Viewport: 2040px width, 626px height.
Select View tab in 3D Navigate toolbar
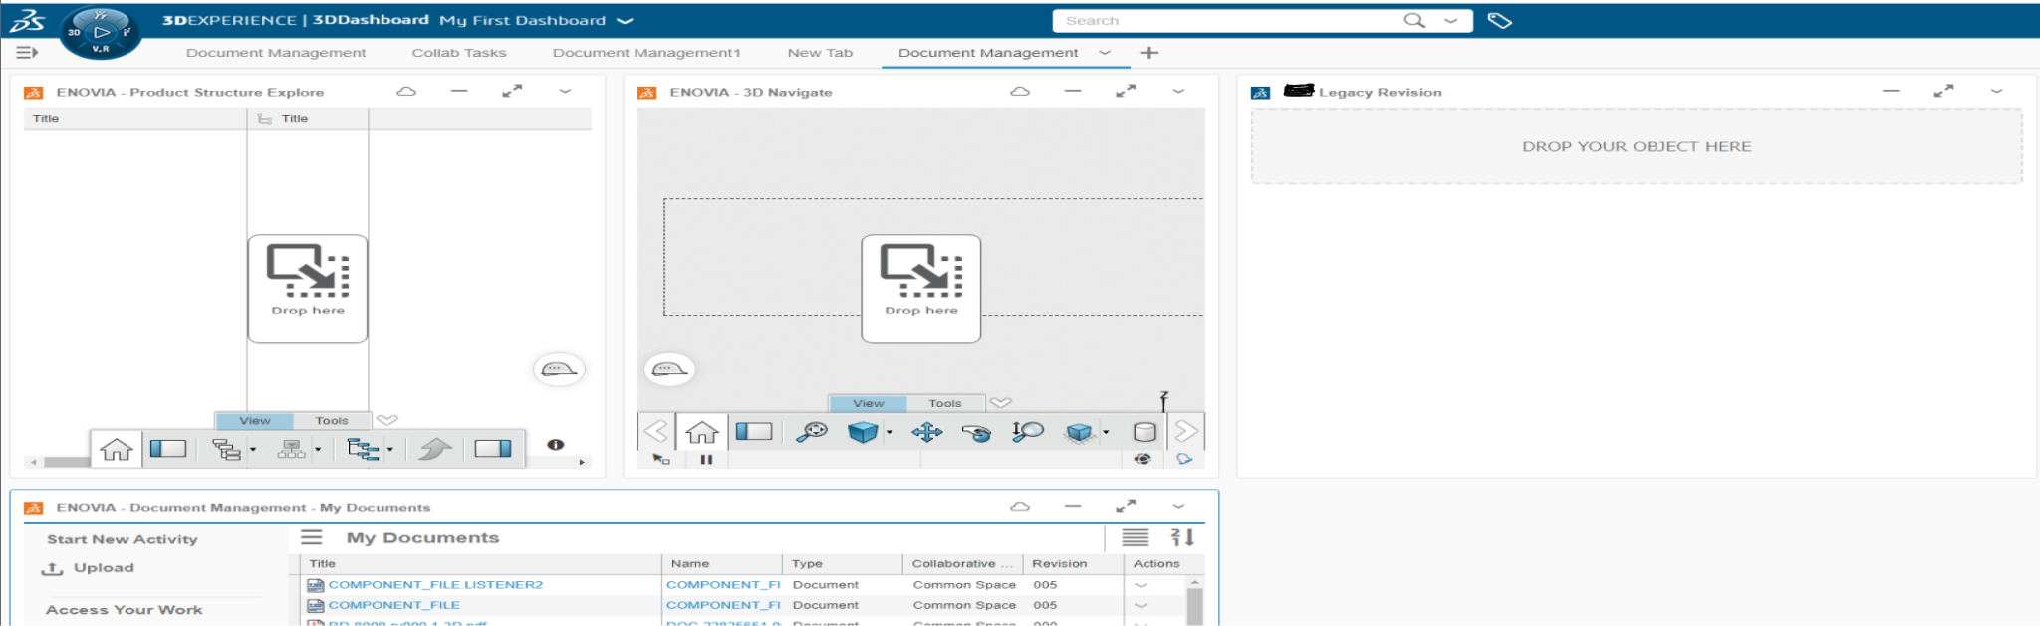(x=869, y=403)
